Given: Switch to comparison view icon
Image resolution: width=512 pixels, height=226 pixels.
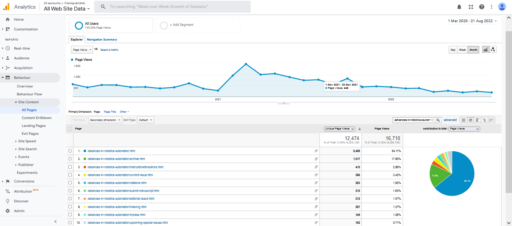Looking at the screenshot, I should [485, 120].
